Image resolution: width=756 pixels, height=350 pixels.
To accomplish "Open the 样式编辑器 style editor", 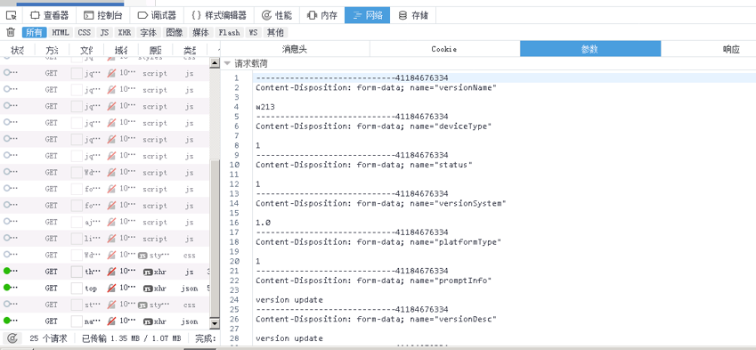I will coord(218,15).
